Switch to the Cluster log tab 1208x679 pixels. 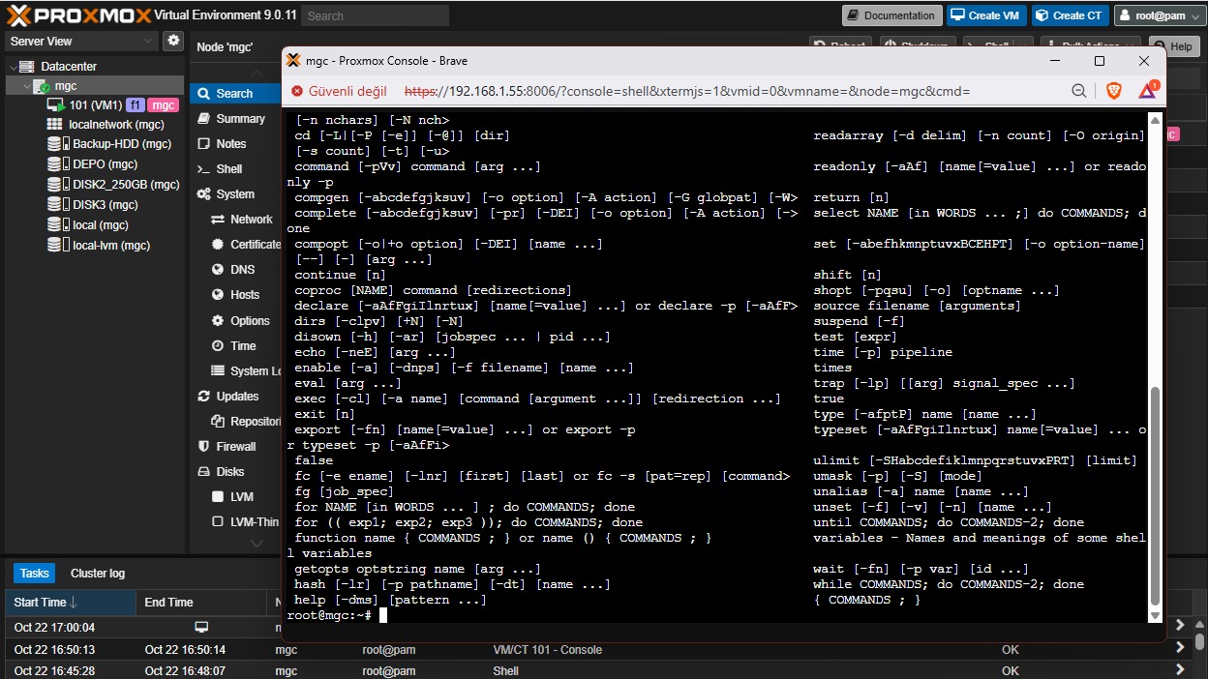point(98,574)
